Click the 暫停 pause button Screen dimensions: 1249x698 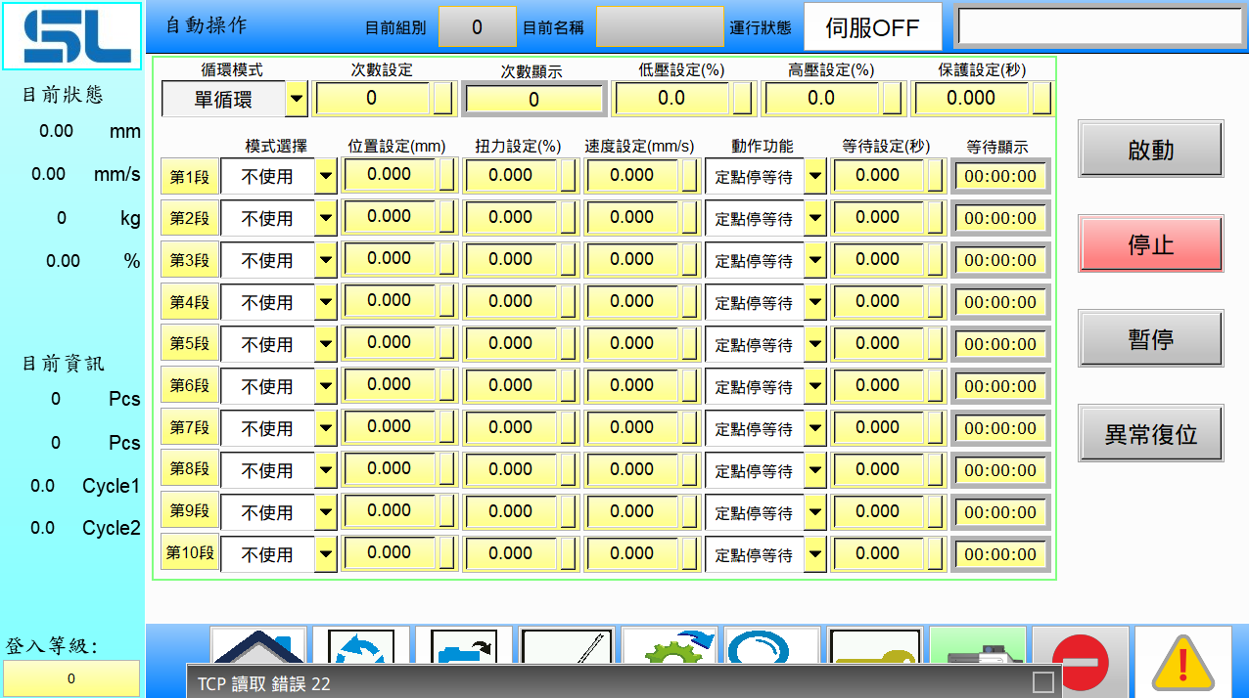pos(1151,339)
